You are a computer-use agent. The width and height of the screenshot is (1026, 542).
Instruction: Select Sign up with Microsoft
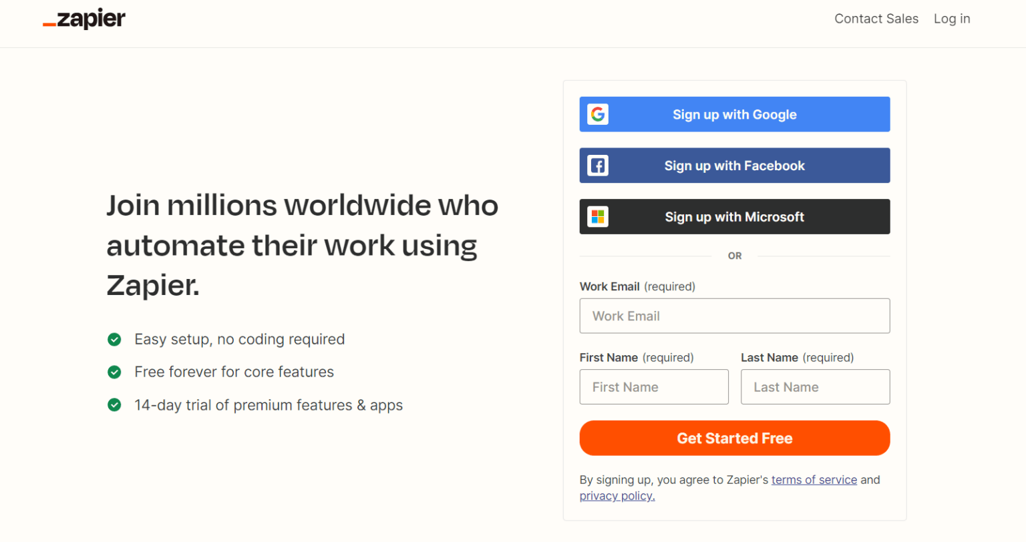point(735,216)
